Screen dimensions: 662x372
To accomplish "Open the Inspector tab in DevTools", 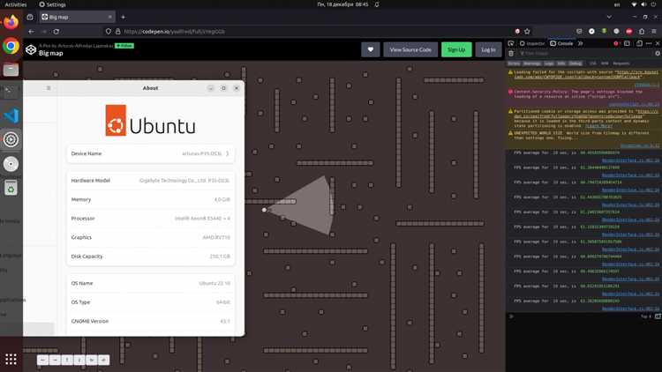I will [532, 43].
